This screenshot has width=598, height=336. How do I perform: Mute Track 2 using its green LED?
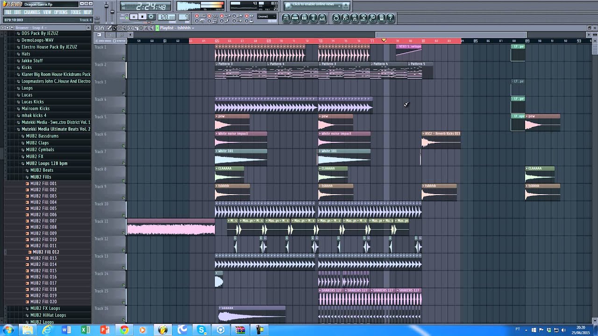pyautogui.click(x=123, y=76)
